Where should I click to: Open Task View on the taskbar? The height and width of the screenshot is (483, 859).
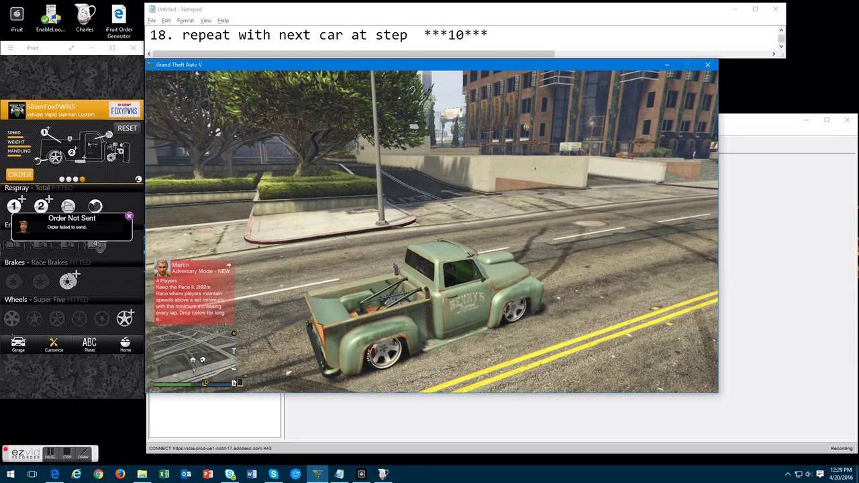(x=32, y=474)
